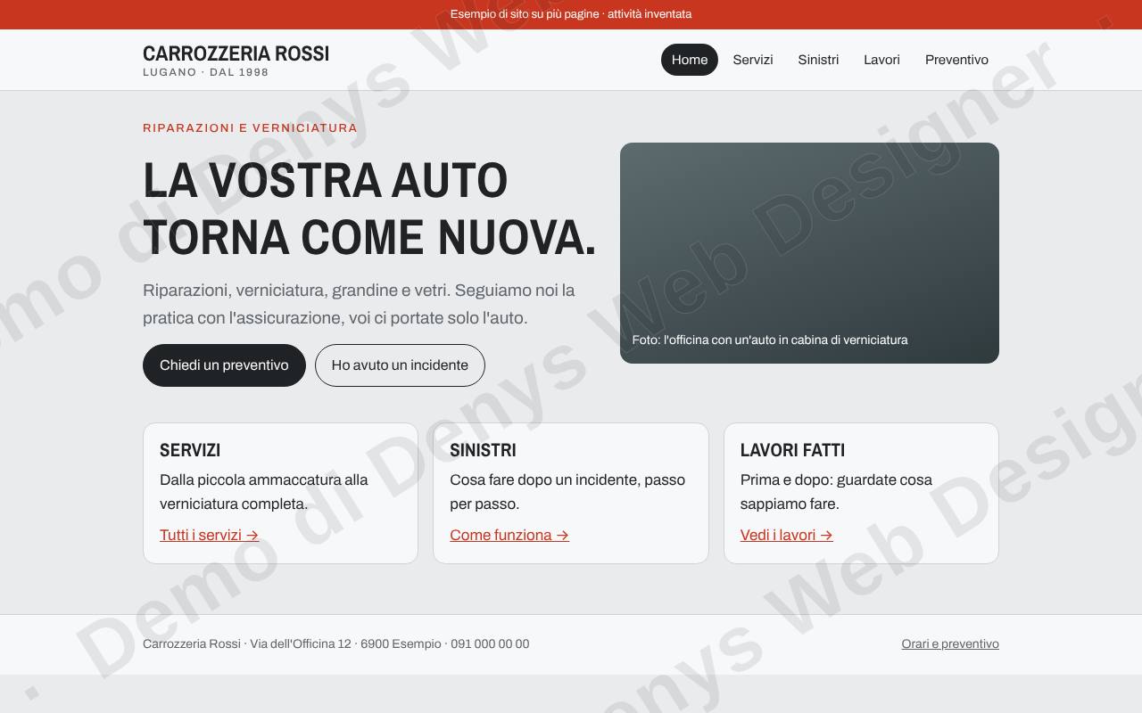The image size is (1142, 713).
Task: Click the hero paragraph about assicurazione
Action: tap(359, 304)
